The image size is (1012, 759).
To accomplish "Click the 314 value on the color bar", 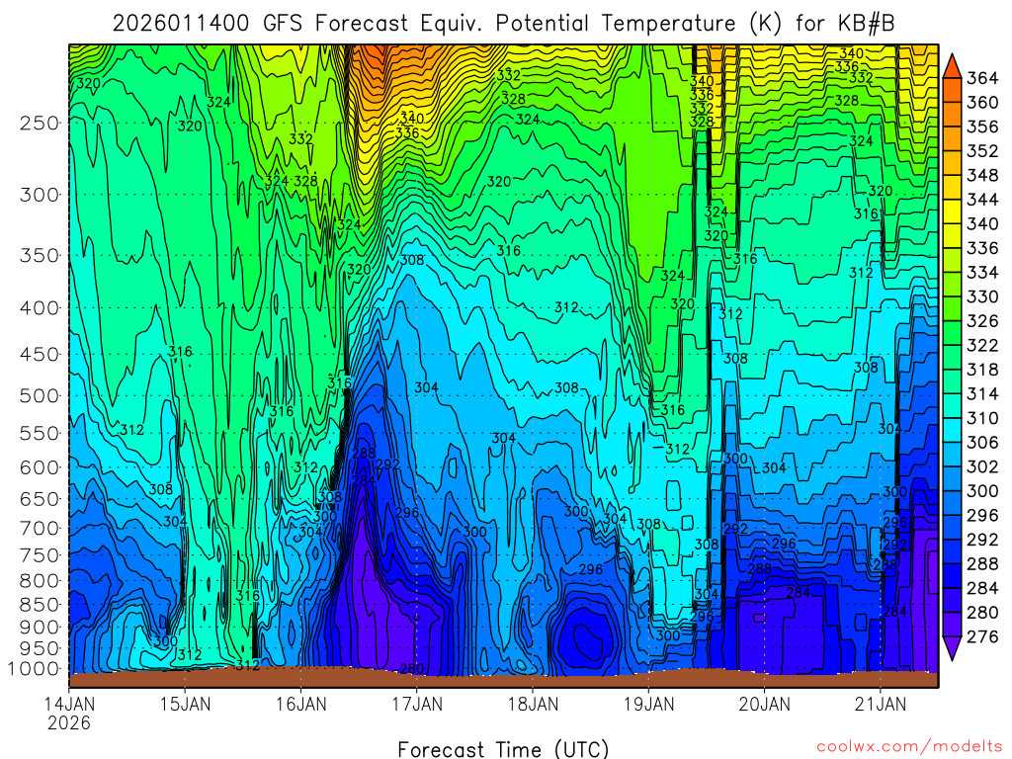I will [x=982, y=394].
